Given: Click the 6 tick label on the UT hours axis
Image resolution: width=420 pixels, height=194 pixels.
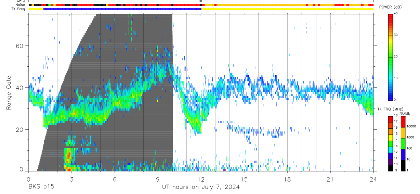Looking at the screenshot, I should coord(115,179).
